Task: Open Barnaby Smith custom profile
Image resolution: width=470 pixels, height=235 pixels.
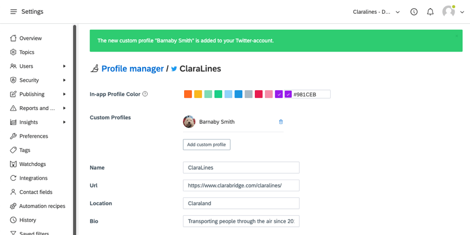Action: coord(217,122)
